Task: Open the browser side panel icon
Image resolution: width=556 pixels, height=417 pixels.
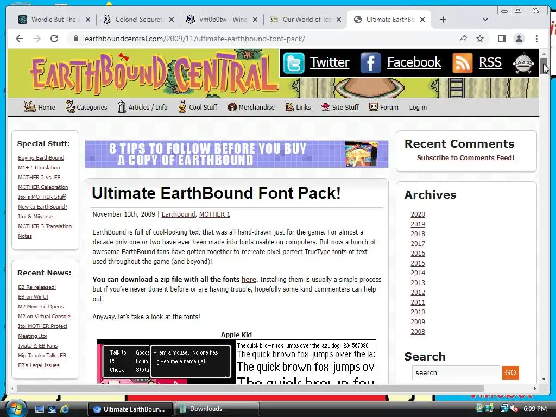Action: coord(501,39)
